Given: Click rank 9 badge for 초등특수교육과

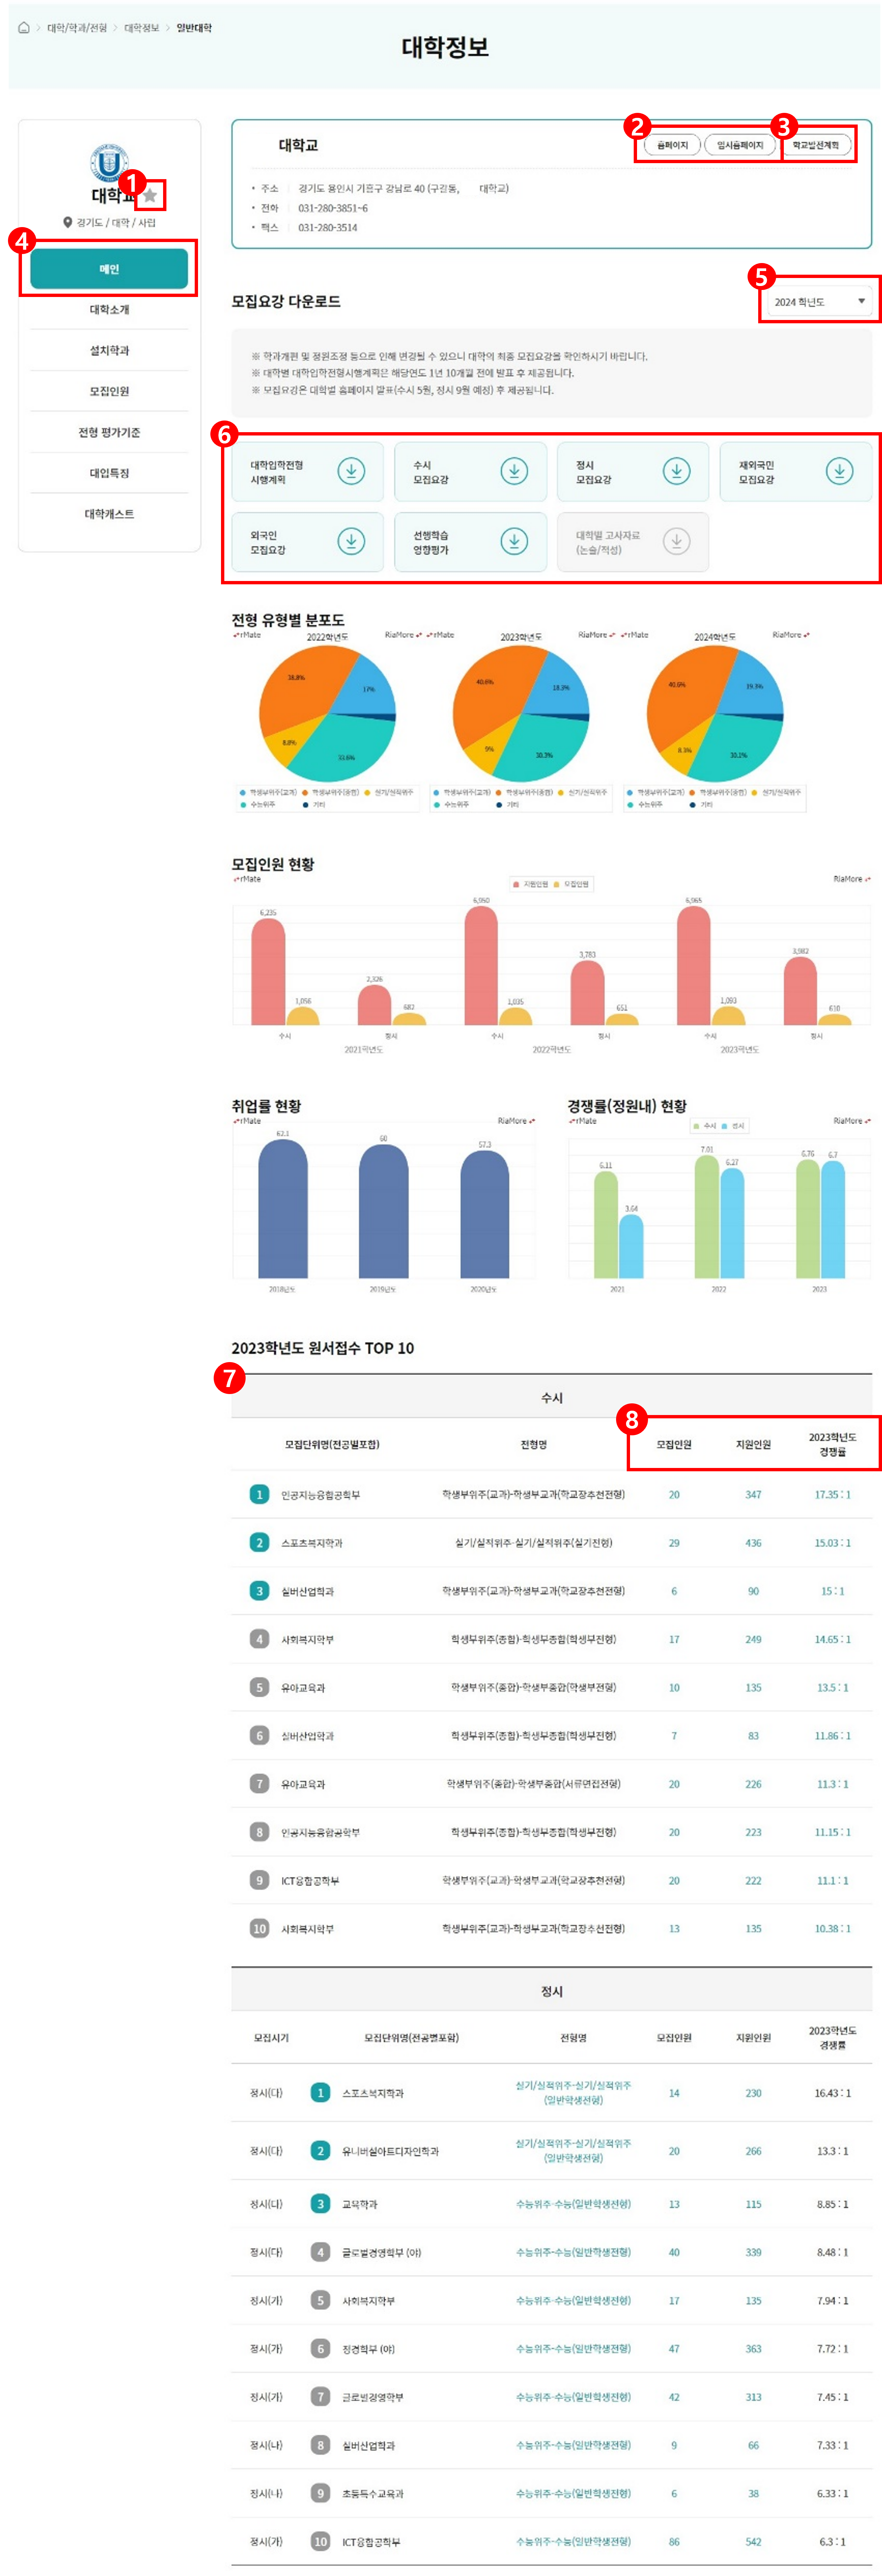Looking at the screenshot, I should (320, 2493).
